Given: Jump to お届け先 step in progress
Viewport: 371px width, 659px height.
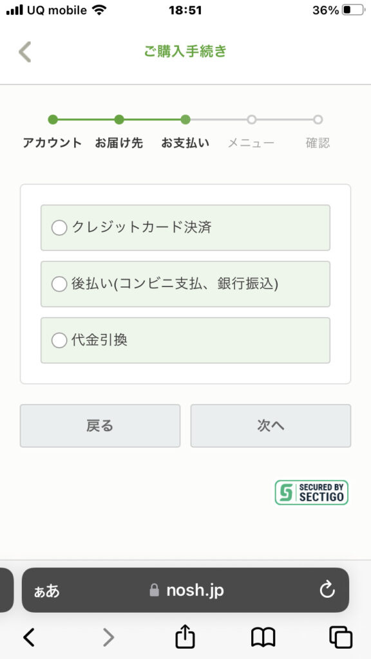Looking at the screenshot, I should pos(119,120).
